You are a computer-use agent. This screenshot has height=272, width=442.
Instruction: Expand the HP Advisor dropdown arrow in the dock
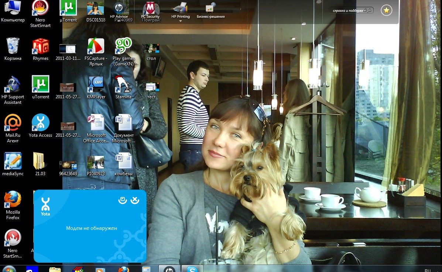(119, 21)
